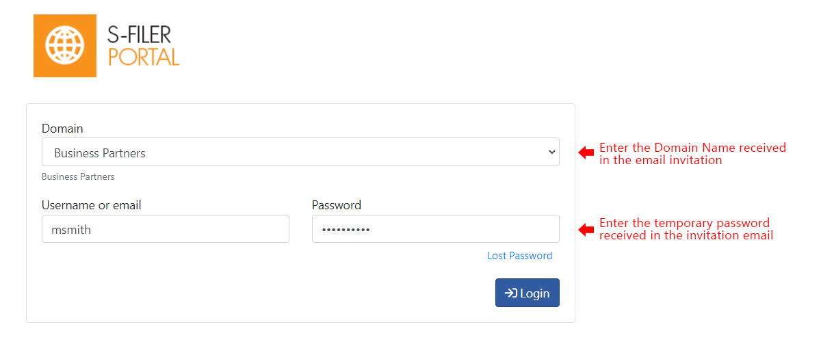Click the arrow icon inside the Login button
This screenshot has height=344, width=821.
click(x=510, y=293)
